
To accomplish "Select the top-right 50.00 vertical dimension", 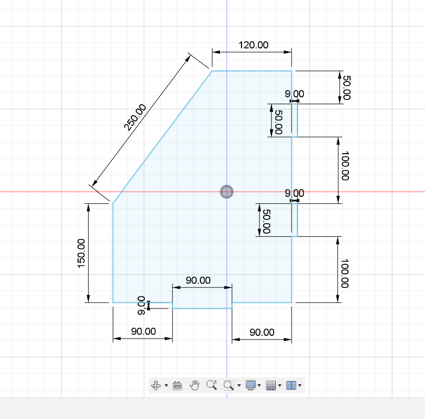I will [x=346, y=87].
